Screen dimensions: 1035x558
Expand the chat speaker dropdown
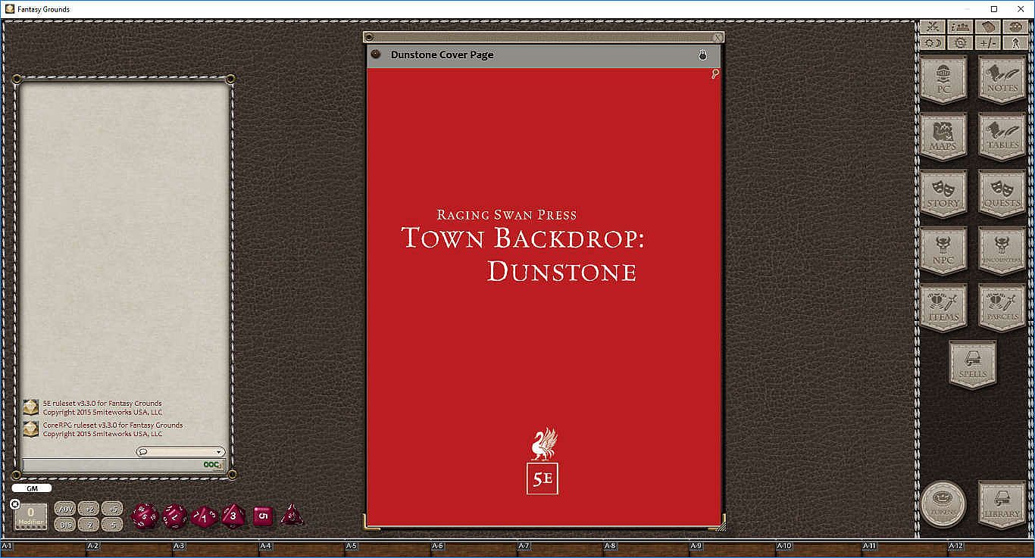(x=180, y=452)
